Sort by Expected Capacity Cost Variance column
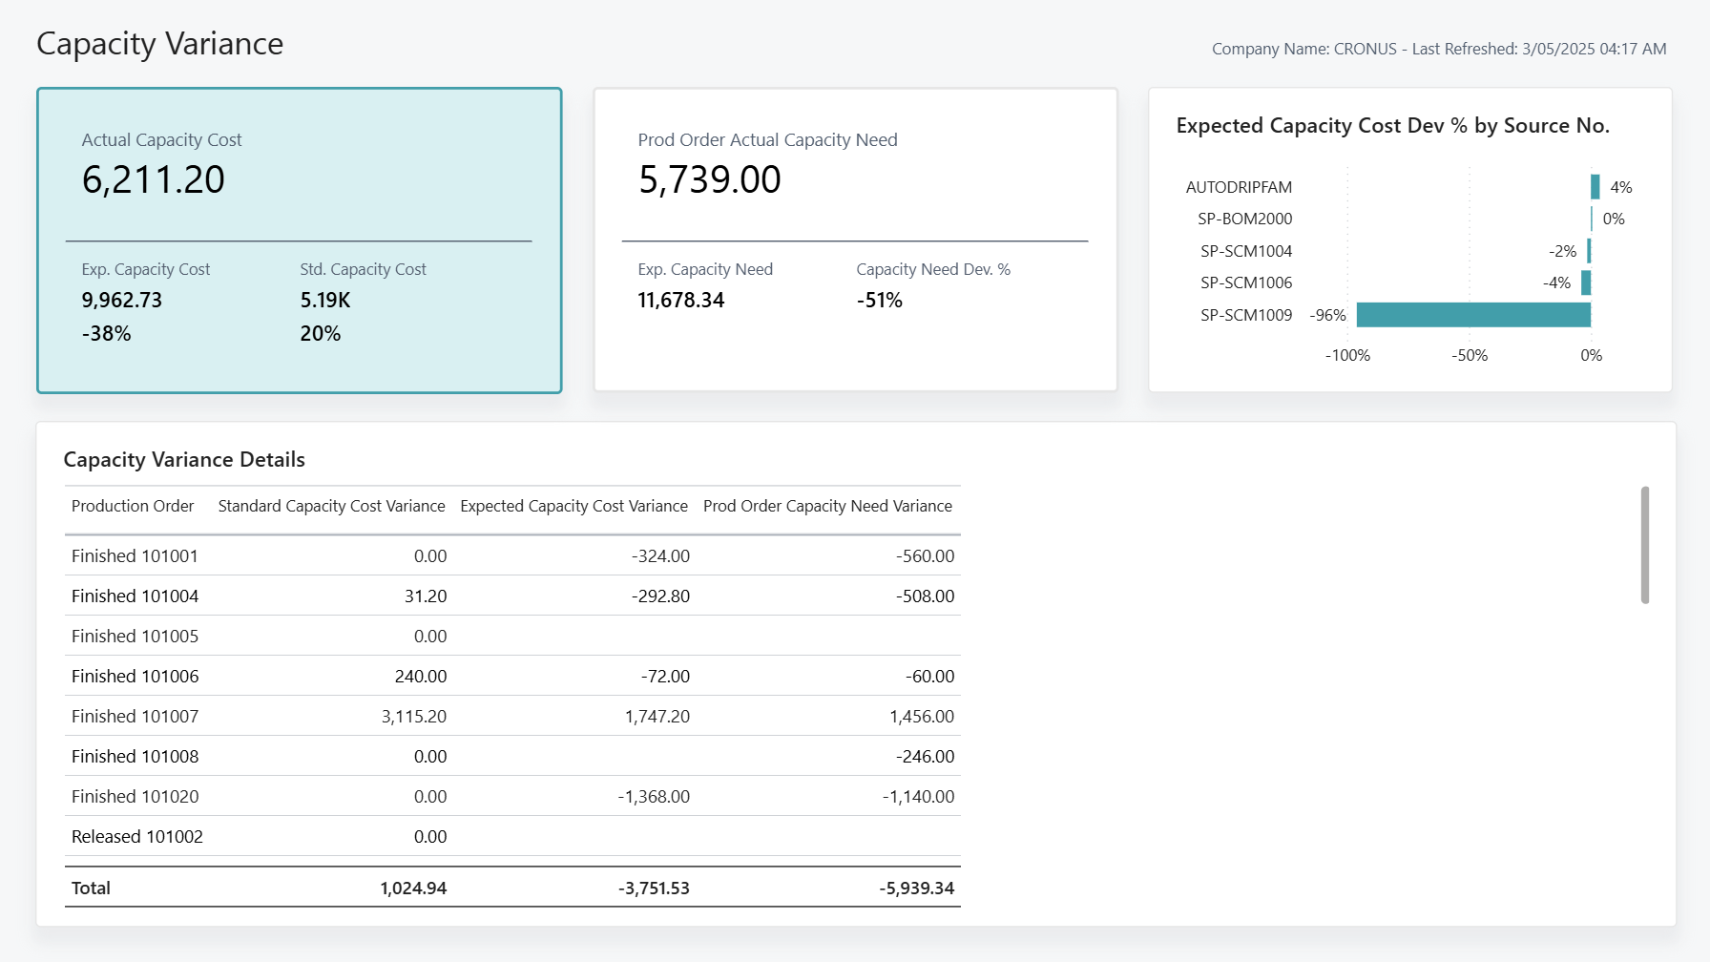 point(573,506)
